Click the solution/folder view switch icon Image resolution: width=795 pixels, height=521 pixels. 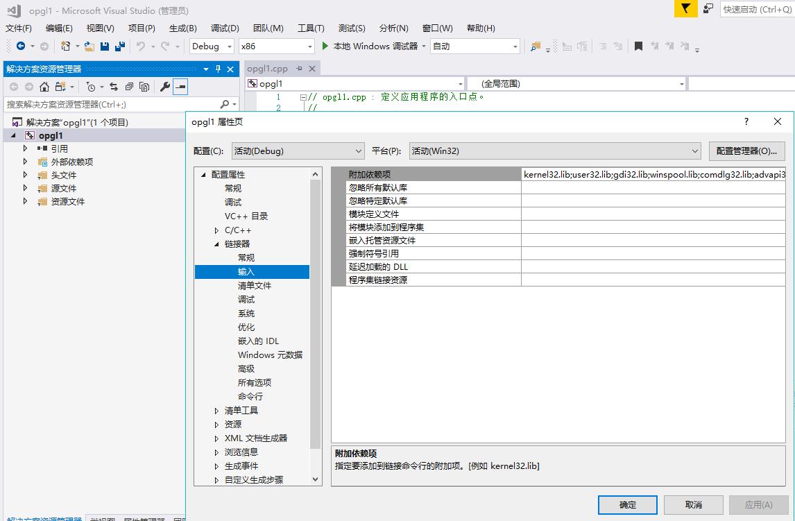coord(61,87)
